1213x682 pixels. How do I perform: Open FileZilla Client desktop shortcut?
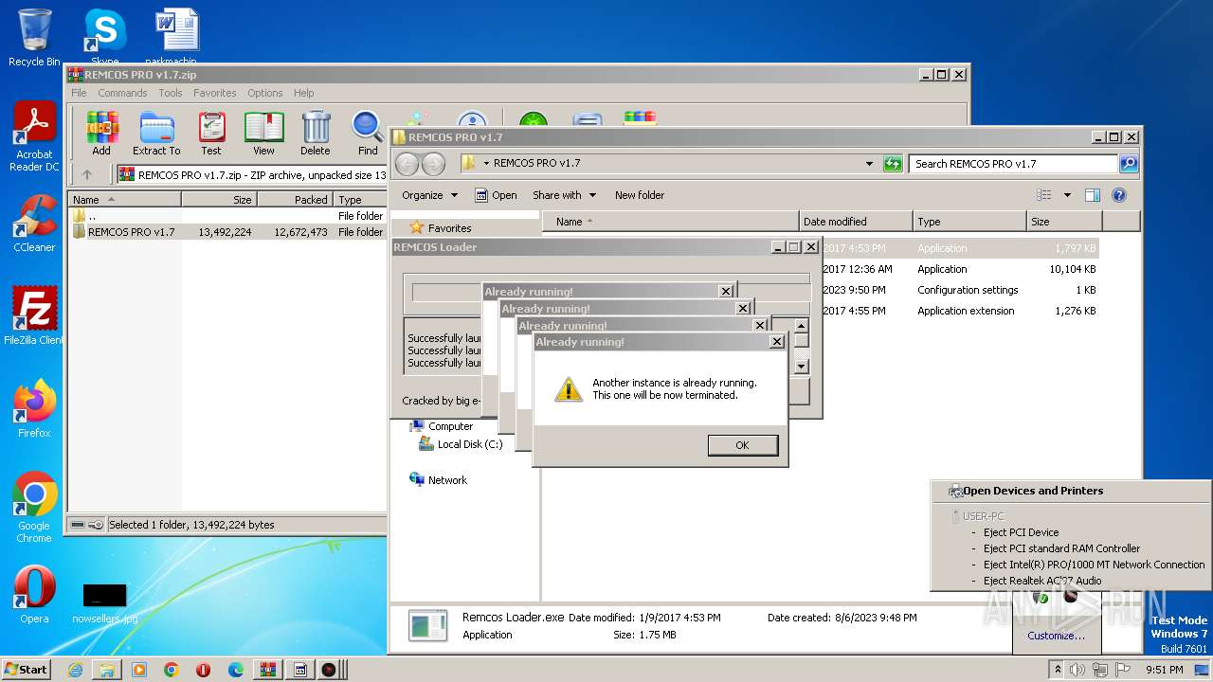pyautogui.click(x=34, y=316)
